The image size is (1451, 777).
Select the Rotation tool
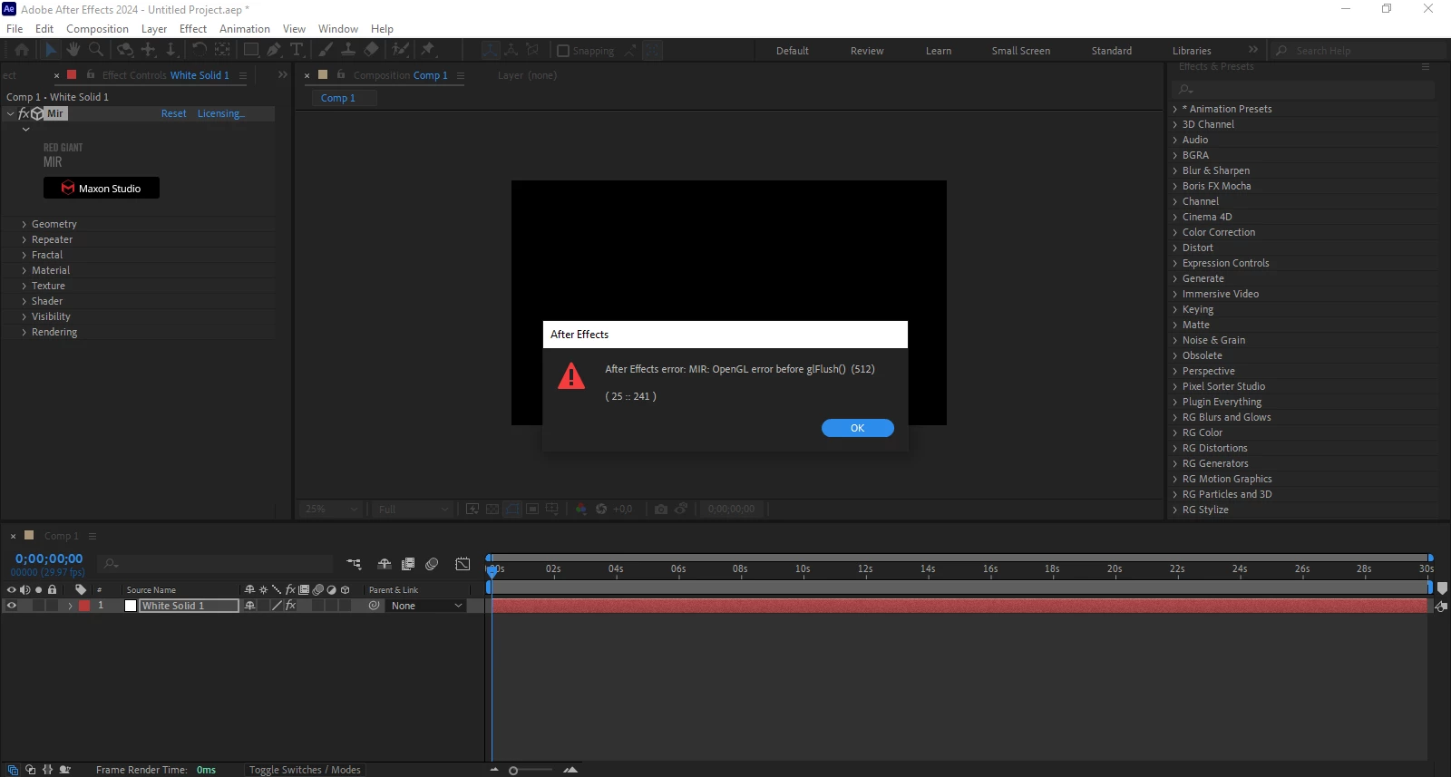click(199, 50)
